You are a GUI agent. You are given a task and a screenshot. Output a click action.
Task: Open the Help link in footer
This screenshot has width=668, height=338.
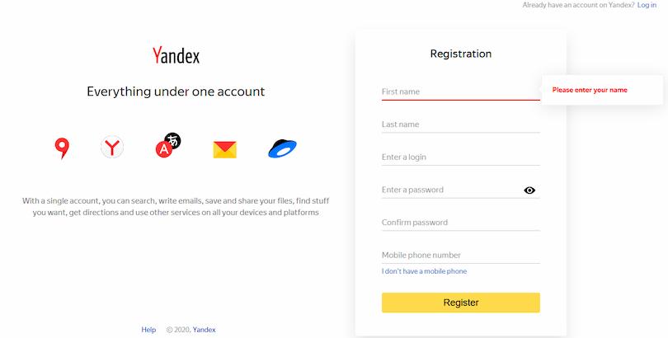pos(148,330)
